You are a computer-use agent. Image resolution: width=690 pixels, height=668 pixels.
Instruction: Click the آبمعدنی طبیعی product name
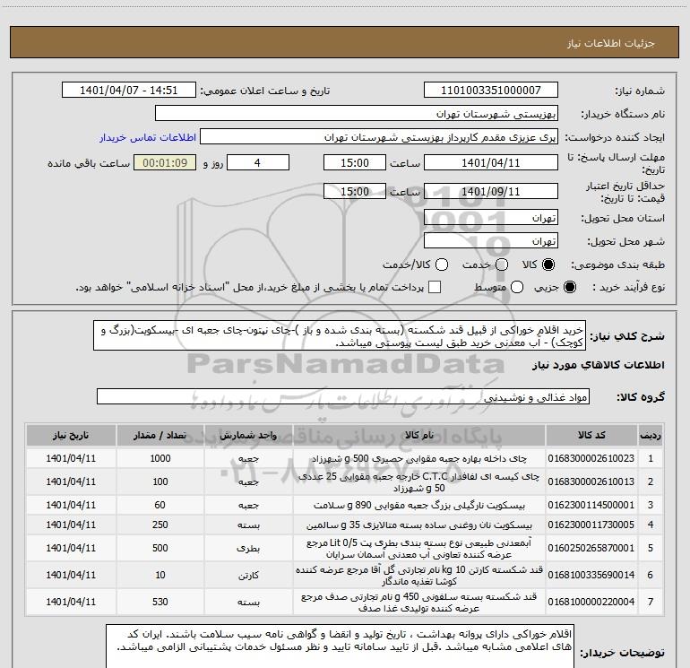[x=419, y=548]
